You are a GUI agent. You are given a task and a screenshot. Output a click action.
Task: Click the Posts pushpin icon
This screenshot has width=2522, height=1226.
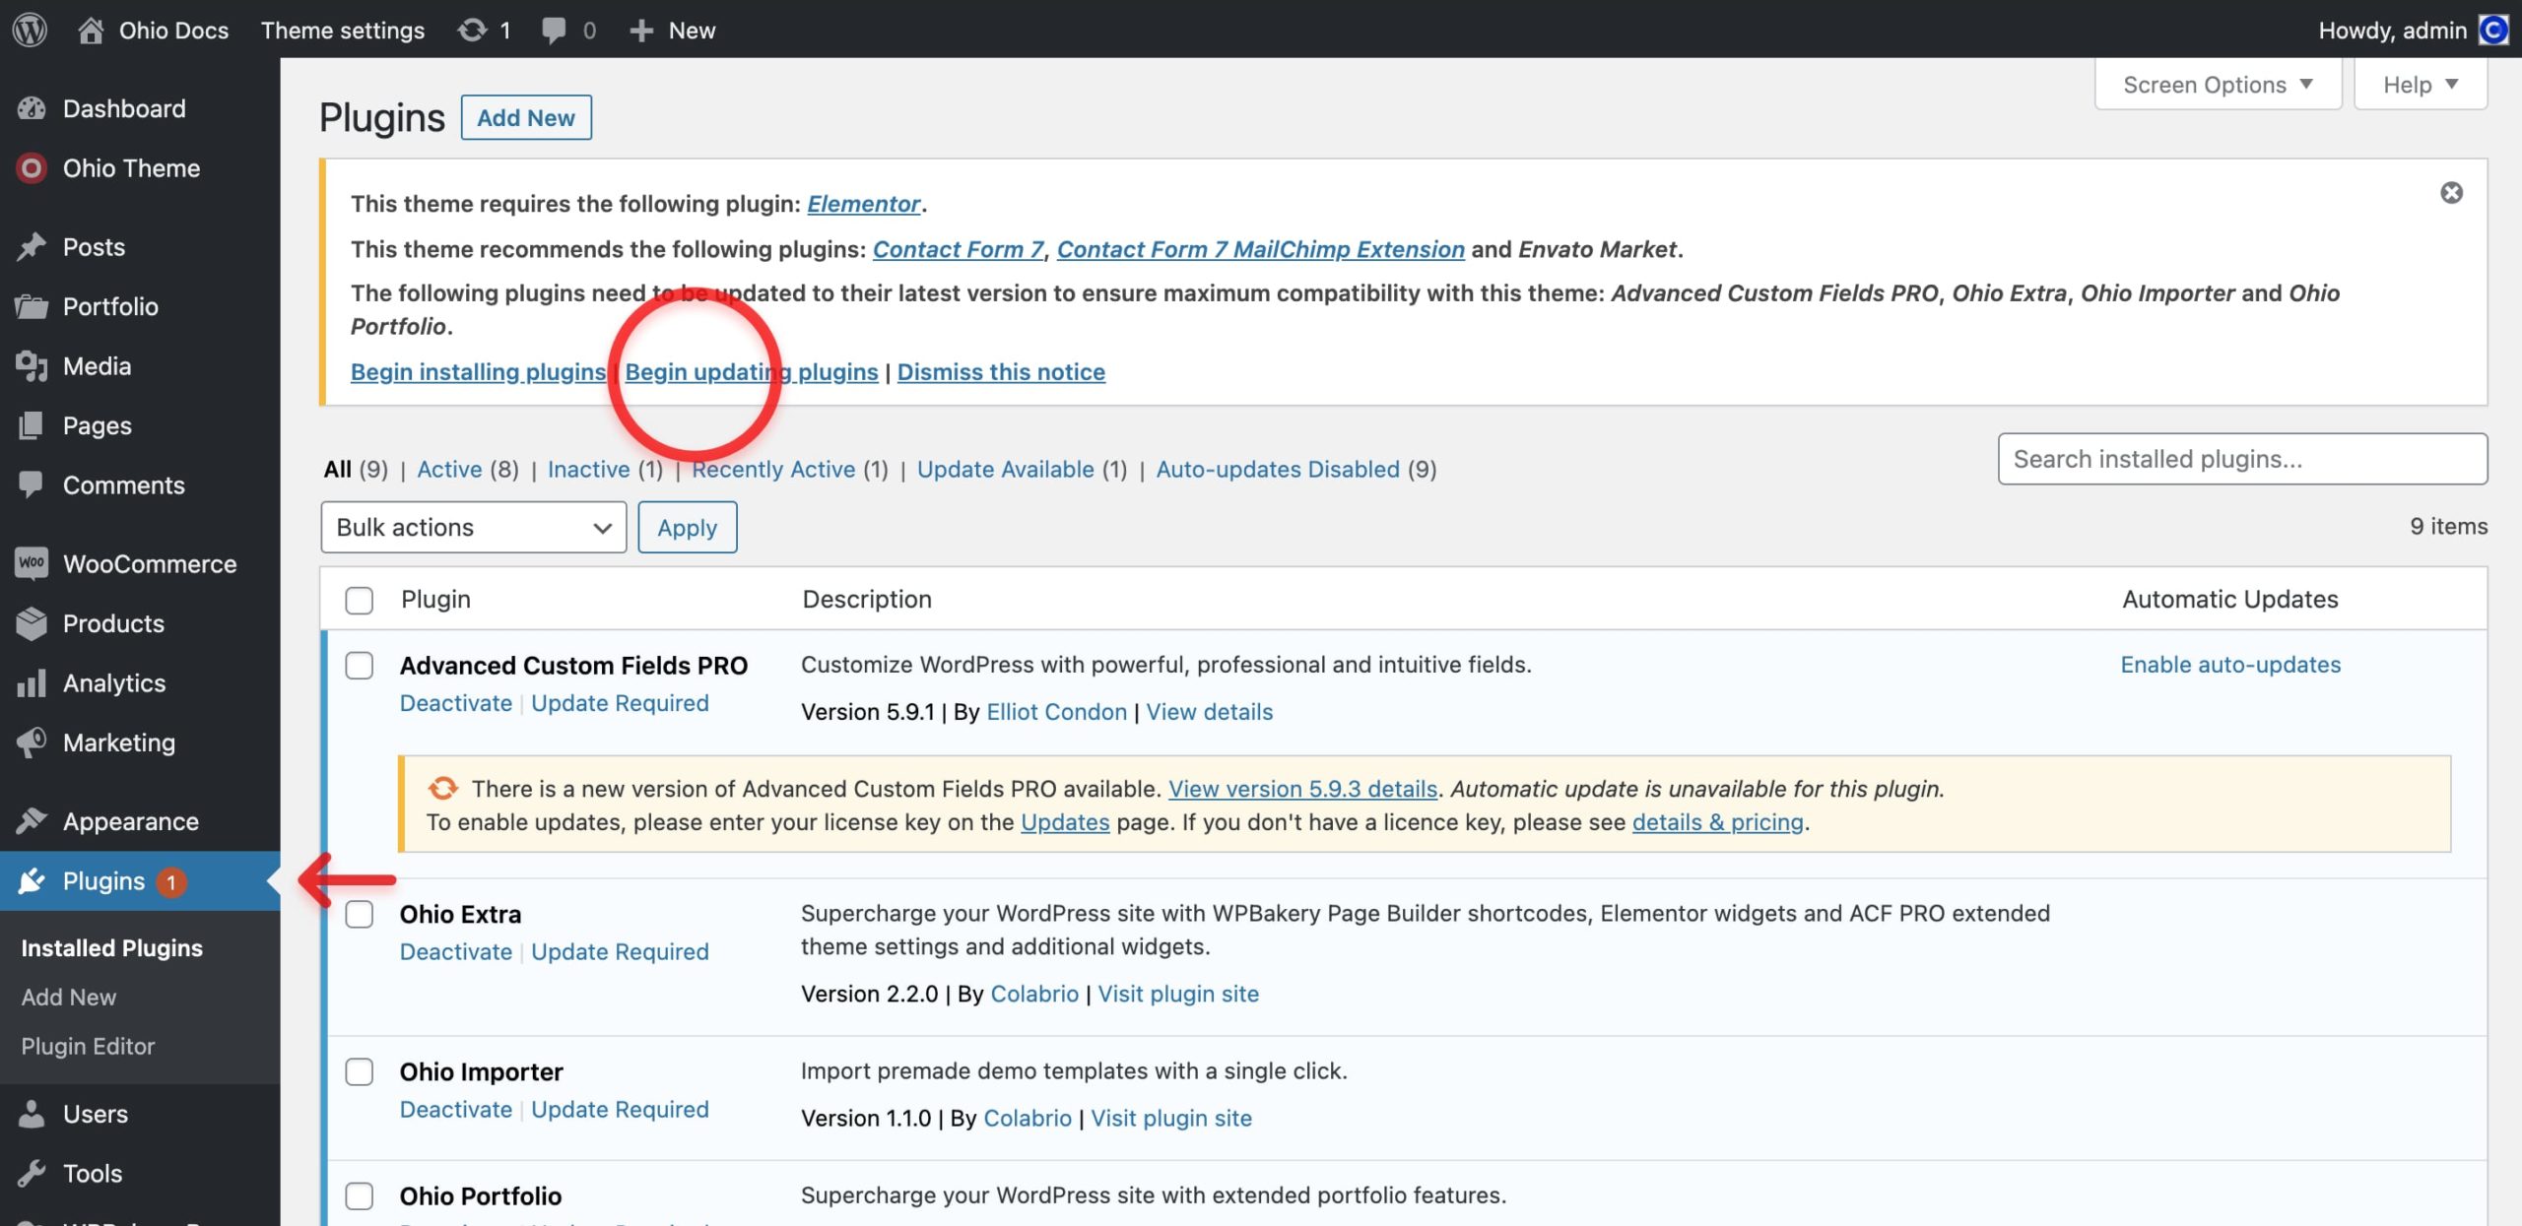[x=32, y=246]
